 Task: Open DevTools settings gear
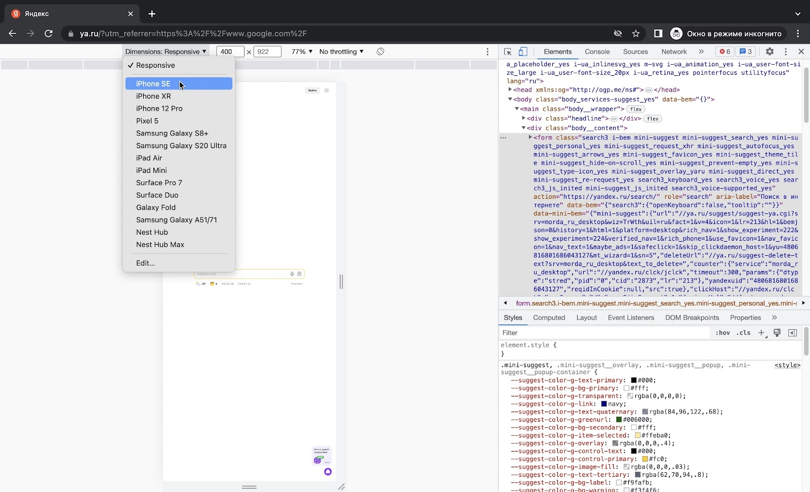[769, 52]
